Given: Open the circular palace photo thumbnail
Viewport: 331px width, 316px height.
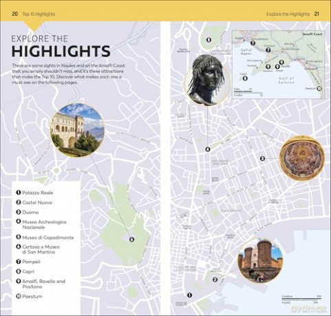Looking at the screenshot, I should pos(77,130).
